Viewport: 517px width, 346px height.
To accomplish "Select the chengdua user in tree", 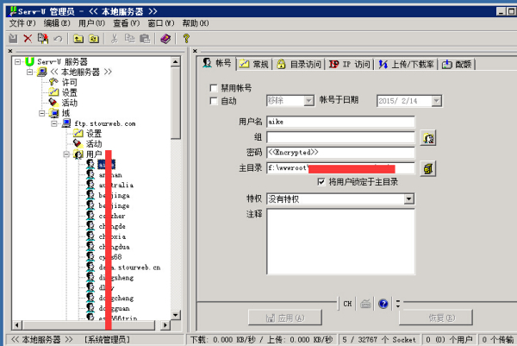I will click(x=114, y=247).
